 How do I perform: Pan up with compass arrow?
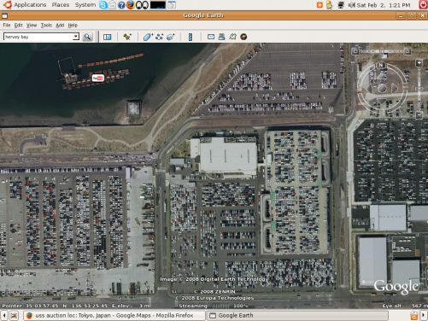[381, 76]
